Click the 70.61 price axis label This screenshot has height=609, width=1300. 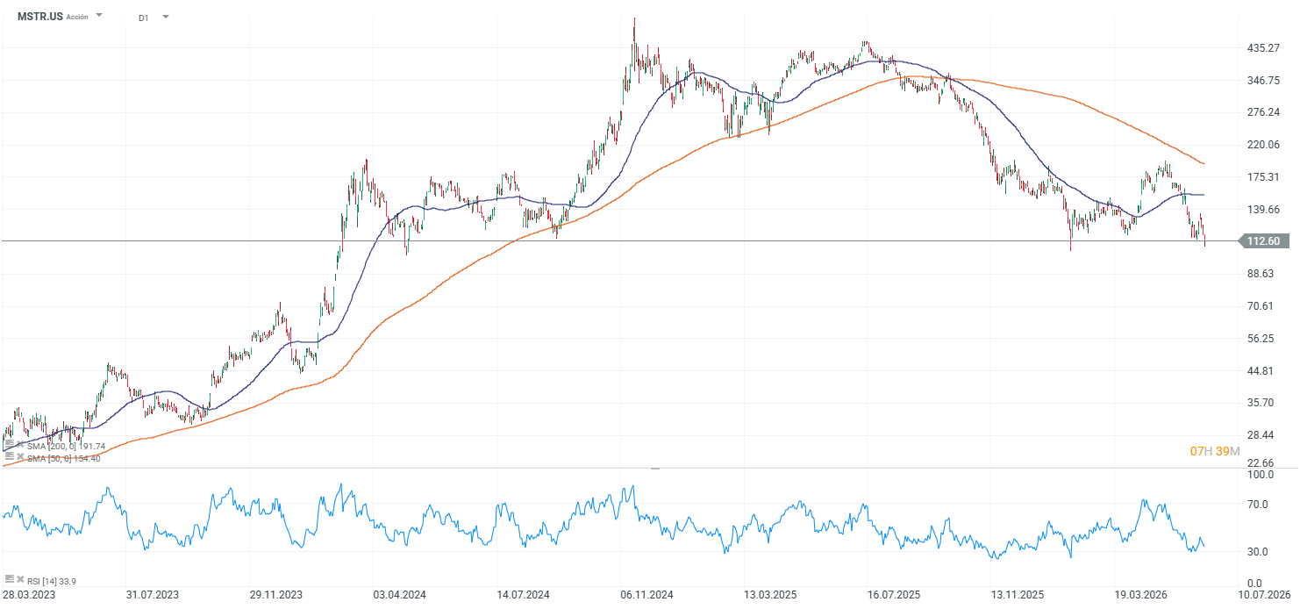coord(1261,306)
